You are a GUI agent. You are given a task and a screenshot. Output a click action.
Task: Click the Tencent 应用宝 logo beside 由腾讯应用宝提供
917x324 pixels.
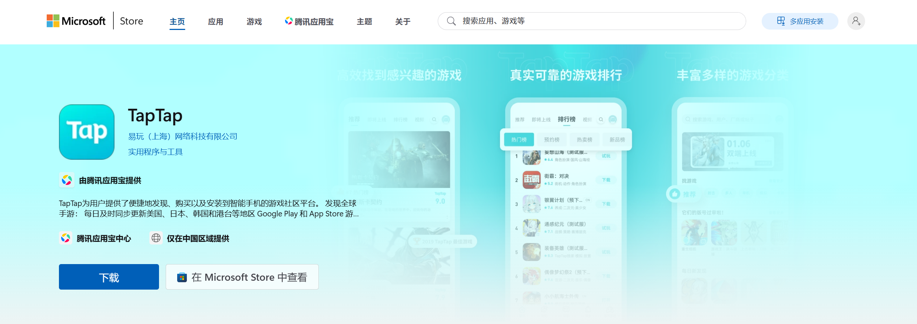67,180
